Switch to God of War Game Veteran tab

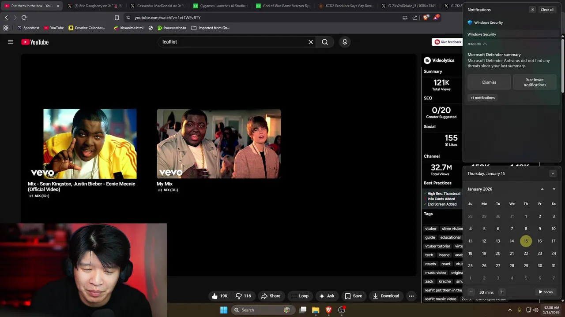tap(283, 6)
